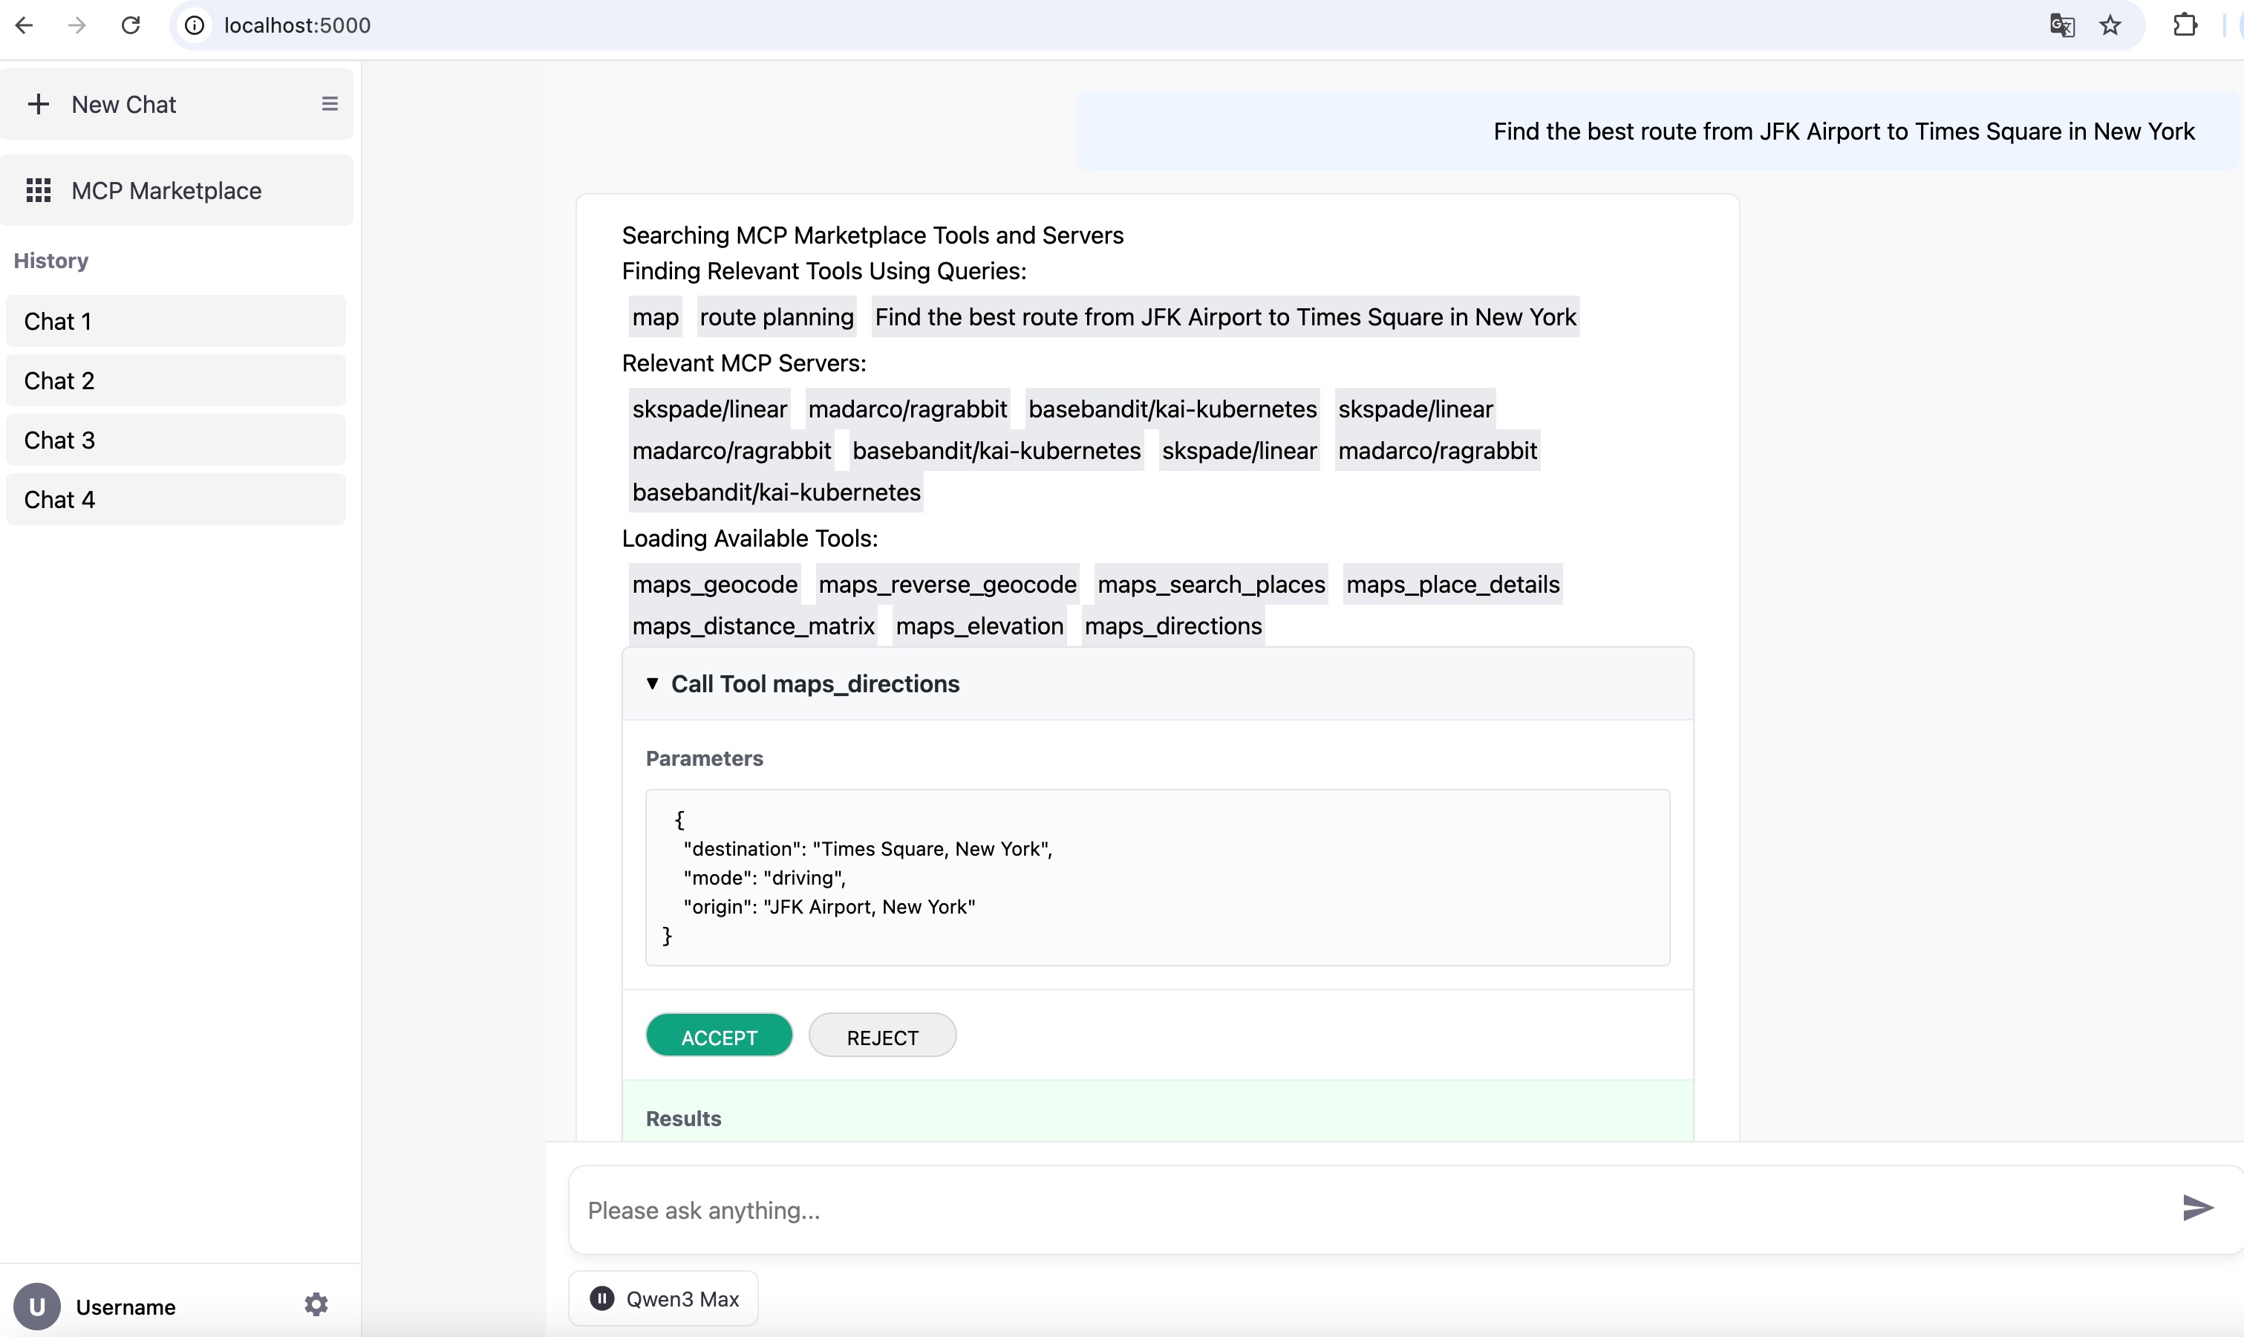Select Chat 4 in history list
The height and width of the screenshot is (1337, 2244).
[175, 500]
